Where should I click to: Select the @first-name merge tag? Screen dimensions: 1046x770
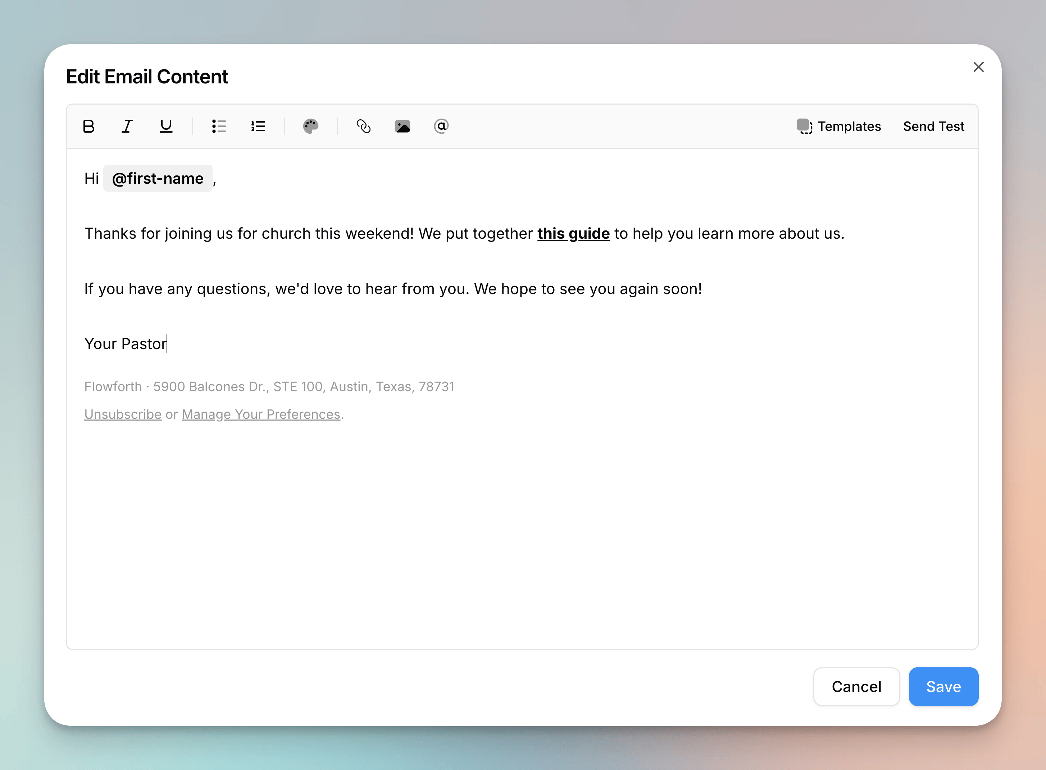pos(158,178)
